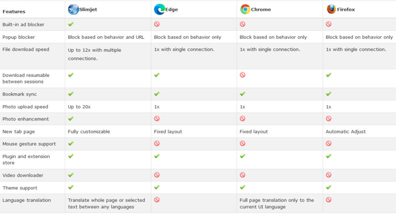
Task: Click Firefox's green check for Bookmark sync
Action: (329, 94)
